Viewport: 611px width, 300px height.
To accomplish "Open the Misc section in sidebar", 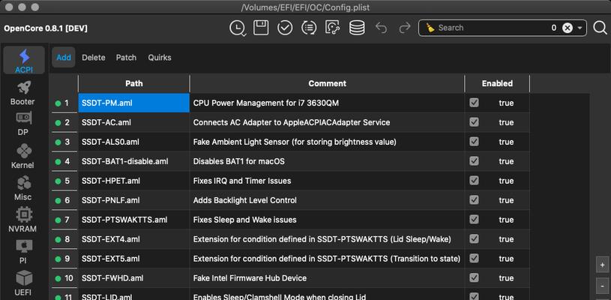I will point(23,188).
